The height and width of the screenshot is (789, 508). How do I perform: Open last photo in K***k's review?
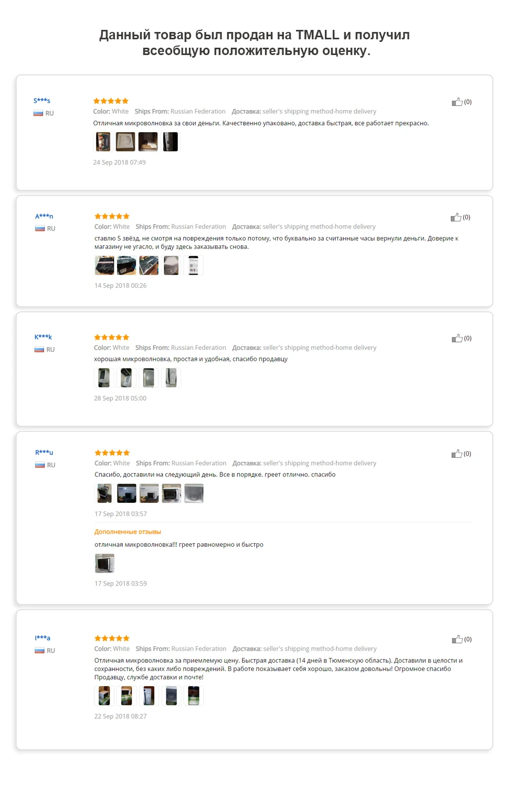coord(171,377)
